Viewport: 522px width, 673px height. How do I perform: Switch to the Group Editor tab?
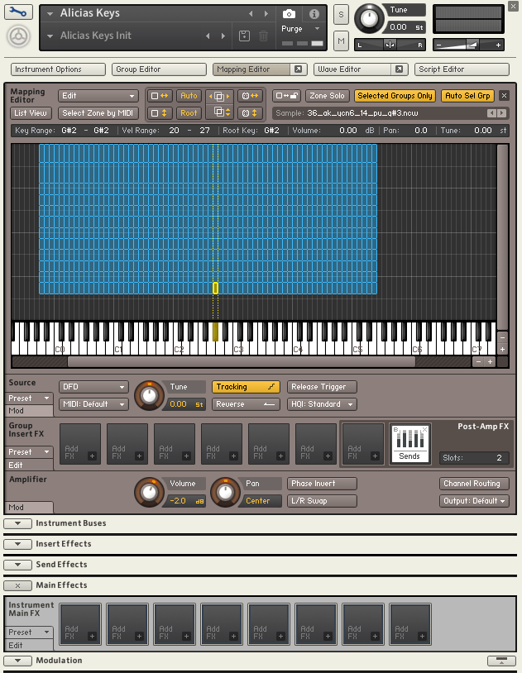[x=158, y=69]
